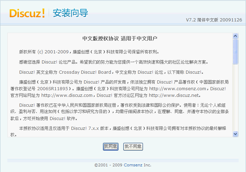Click the license scrollbar up arrow
246x172 pixels.
coord(235,36)
